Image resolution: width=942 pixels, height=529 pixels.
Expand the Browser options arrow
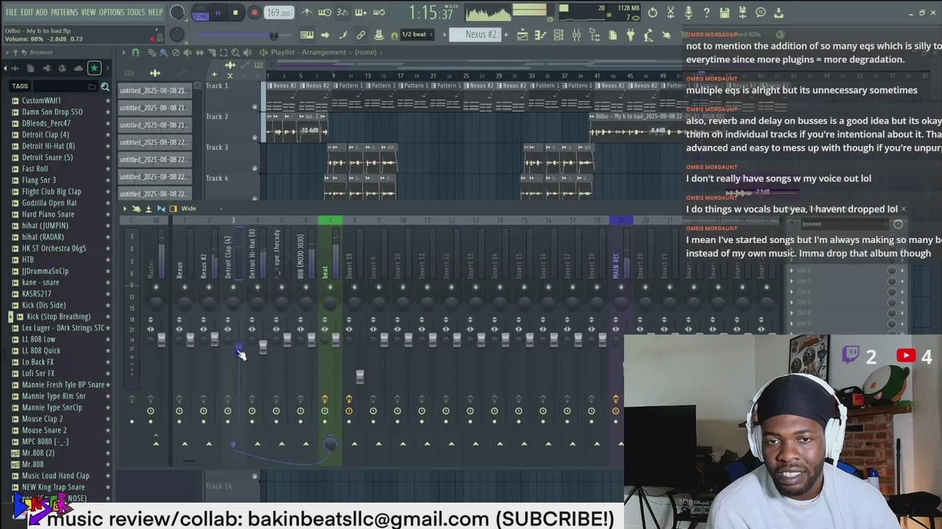coord(6,52)
